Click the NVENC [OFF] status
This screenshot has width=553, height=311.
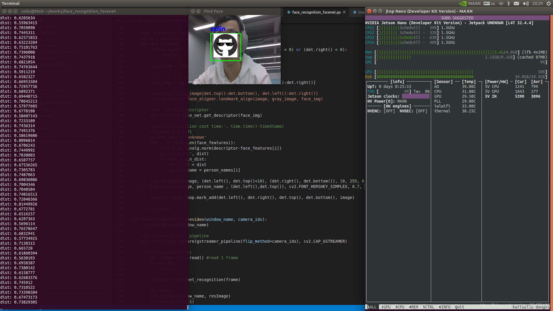[381, 111]
